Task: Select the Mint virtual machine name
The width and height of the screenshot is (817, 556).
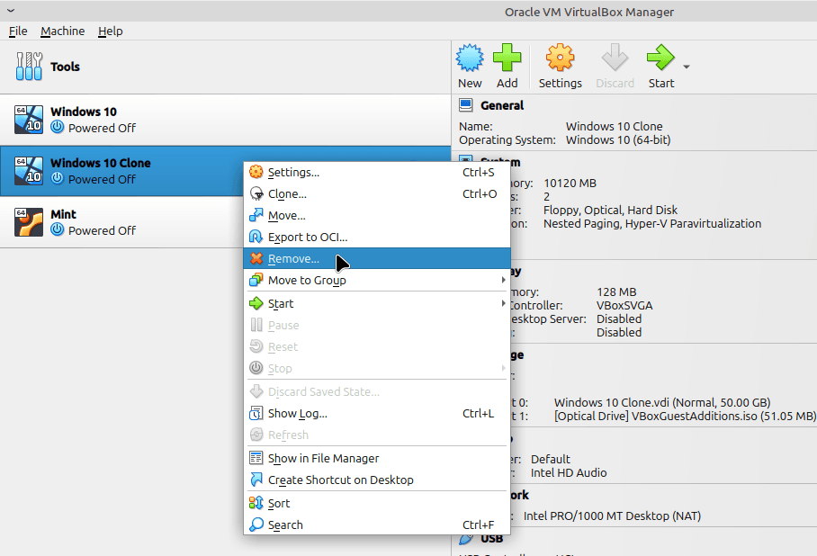Action: point(63,214)
